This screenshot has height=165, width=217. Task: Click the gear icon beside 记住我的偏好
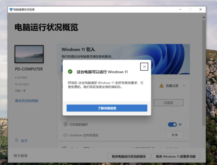(66, 124)
